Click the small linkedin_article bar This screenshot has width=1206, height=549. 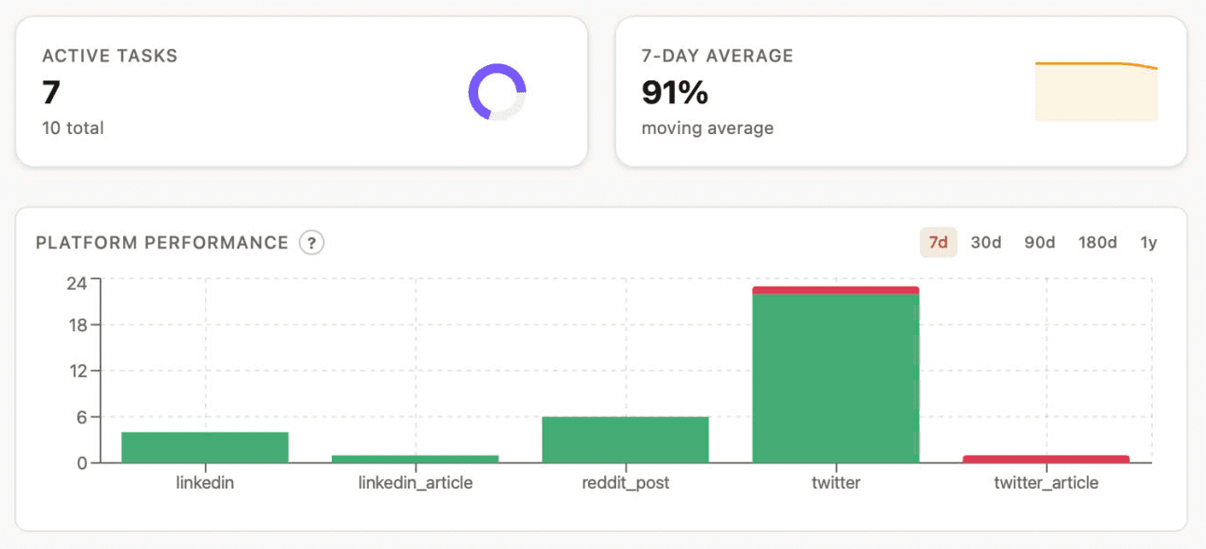pos(415,457)
